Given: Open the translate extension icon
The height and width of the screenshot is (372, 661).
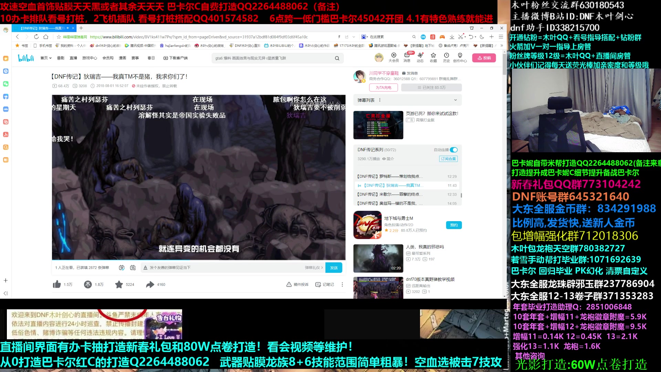Looking at the screenshot, I should 433,37.
